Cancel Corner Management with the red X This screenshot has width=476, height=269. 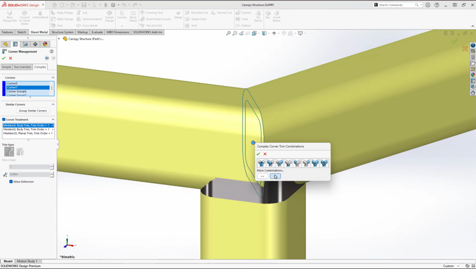click(11, 58)
